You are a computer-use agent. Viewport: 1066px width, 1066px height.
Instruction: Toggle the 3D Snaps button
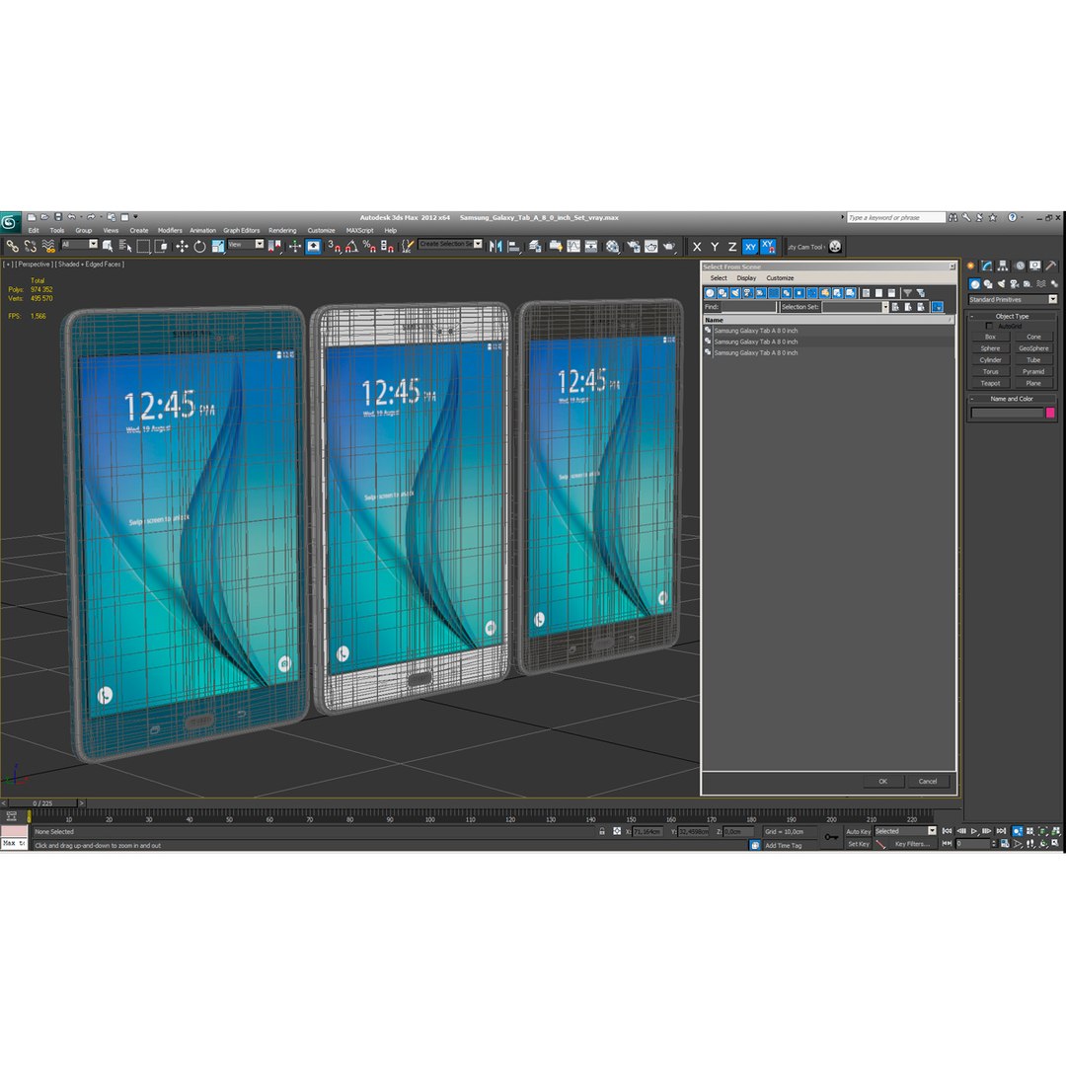334,246
